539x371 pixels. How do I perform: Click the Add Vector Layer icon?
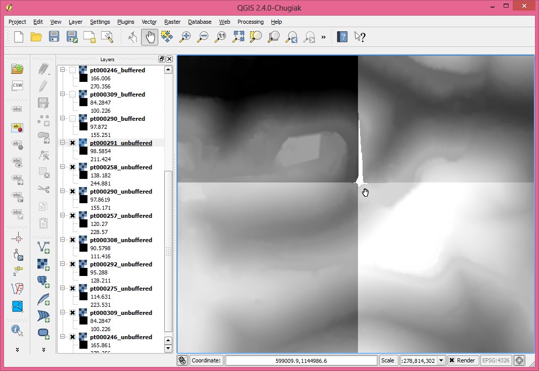pyautogui.click(x=43, y=247)
